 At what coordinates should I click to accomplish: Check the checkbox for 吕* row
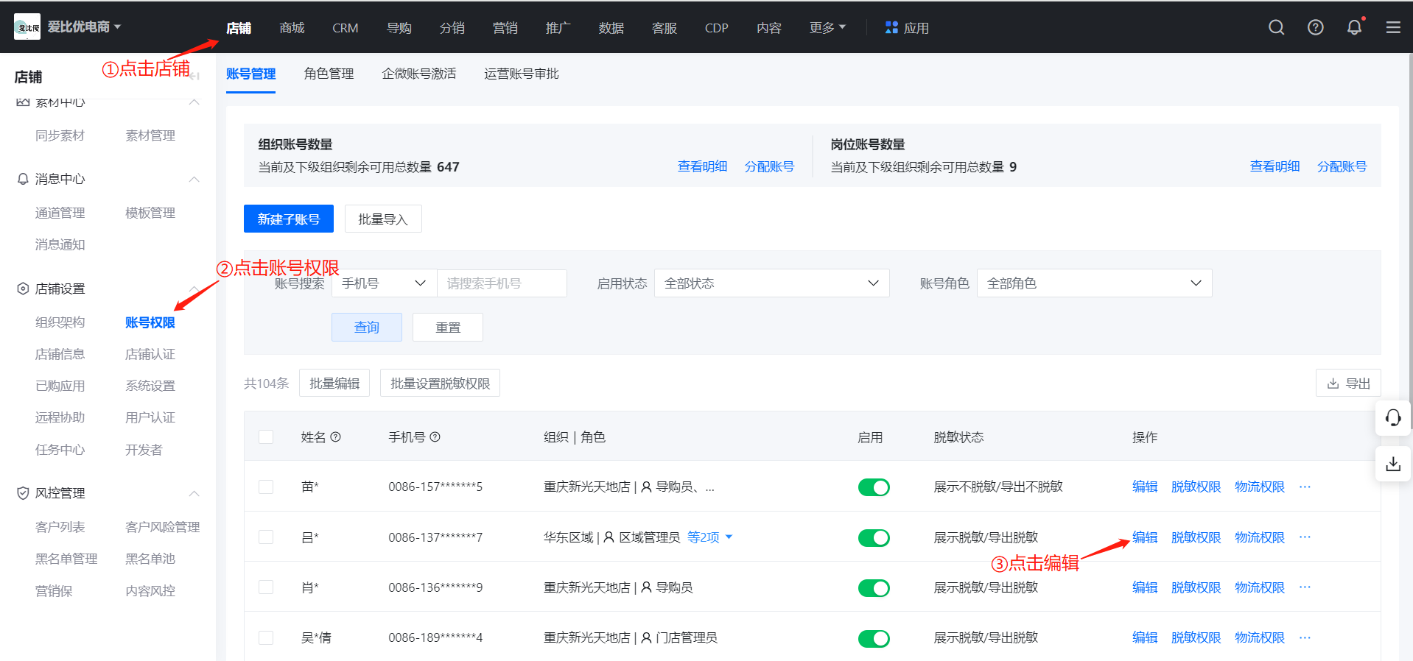(x=266, y=537)
